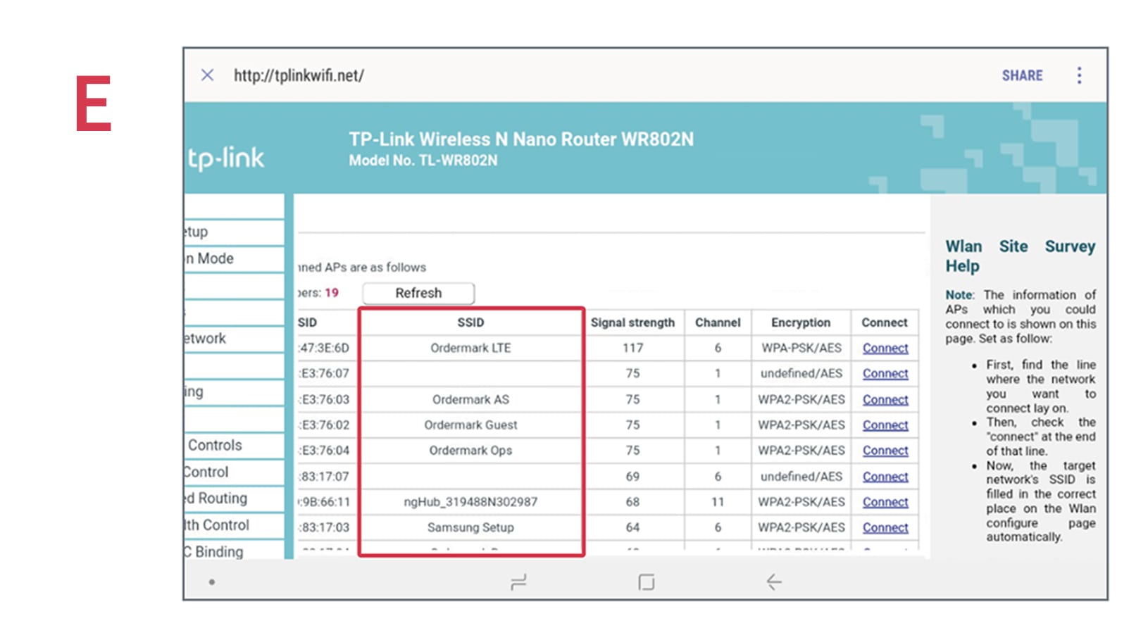The height and width of the screenshot is (640, 1148).
Task: Click the Wlan Site Survey Help heading
Action: [1020, 256]
